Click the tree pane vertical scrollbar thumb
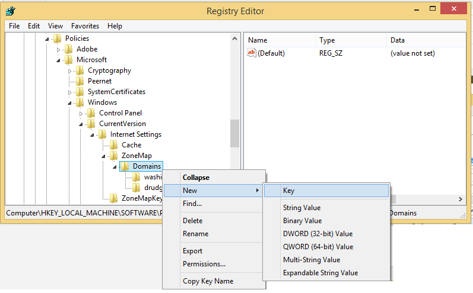 coord(234,133)
